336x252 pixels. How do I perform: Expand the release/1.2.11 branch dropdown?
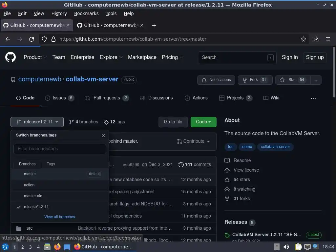pyautogui.click(x=37, y=122)
